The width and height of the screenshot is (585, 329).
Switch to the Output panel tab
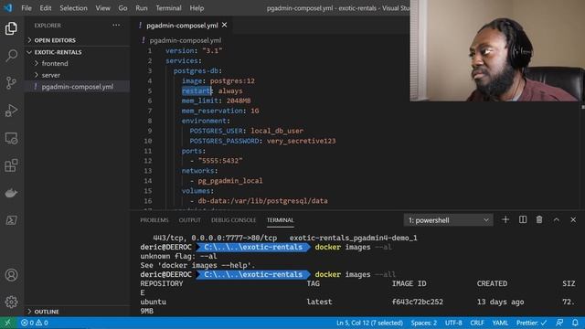(189, 220)
